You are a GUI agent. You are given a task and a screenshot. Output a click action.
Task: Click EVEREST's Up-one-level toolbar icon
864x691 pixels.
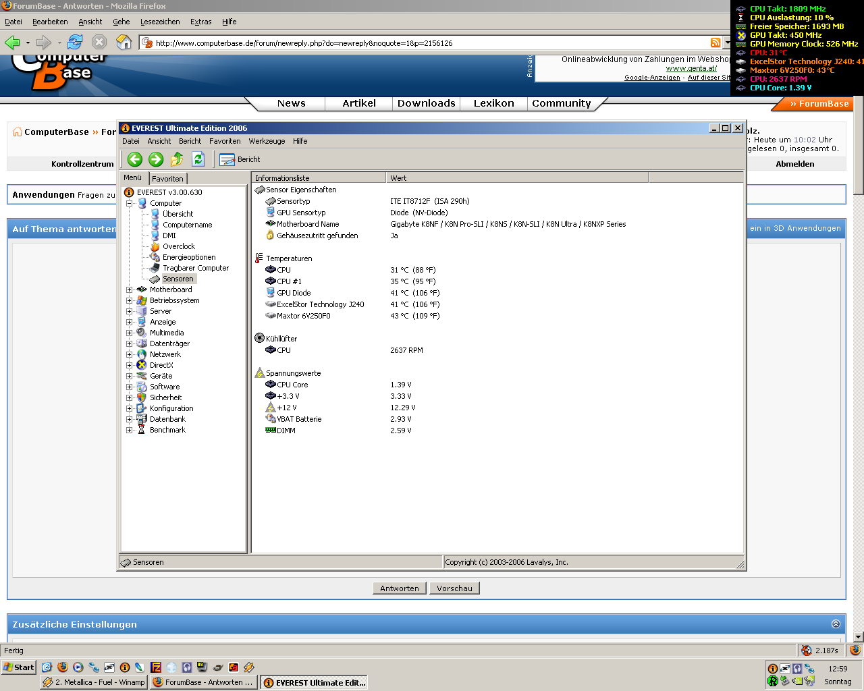point(177,159)
